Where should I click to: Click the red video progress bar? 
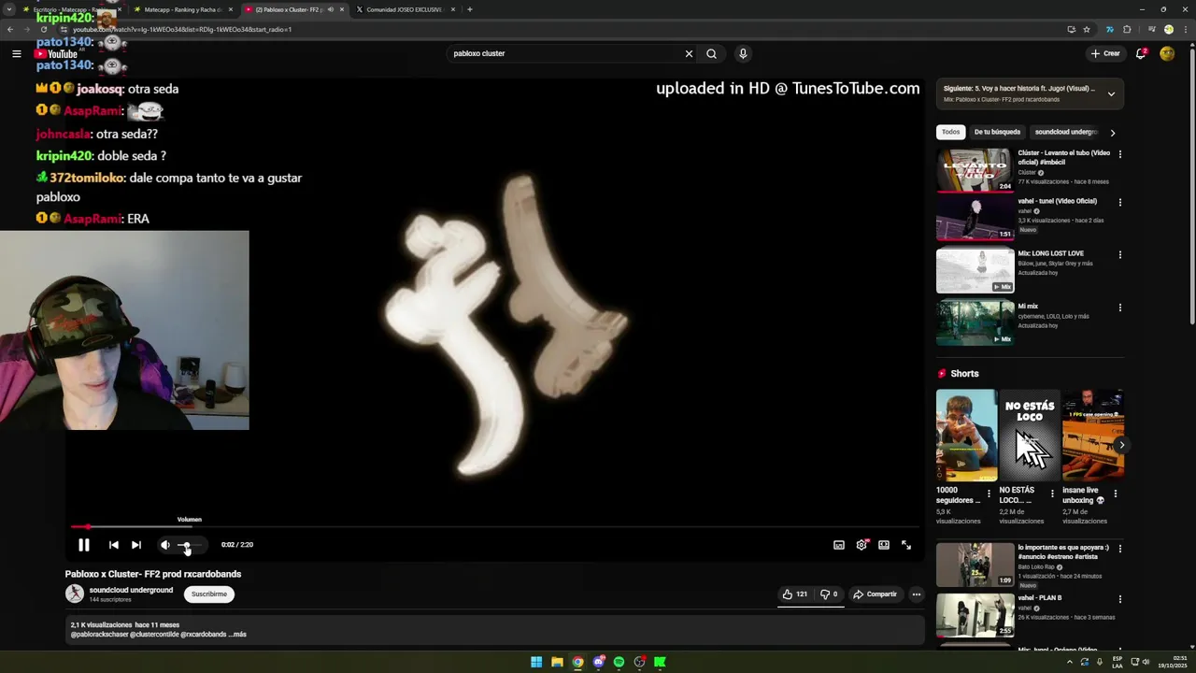(495, 527)
